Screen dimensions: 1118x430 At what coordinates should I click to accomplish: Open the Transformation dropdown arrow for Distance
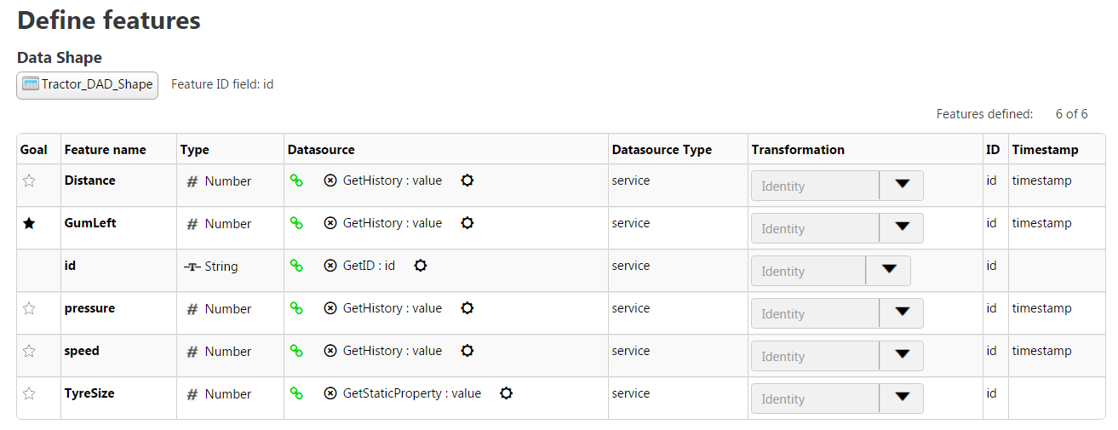pyautogui.click(x=902, y=186)
